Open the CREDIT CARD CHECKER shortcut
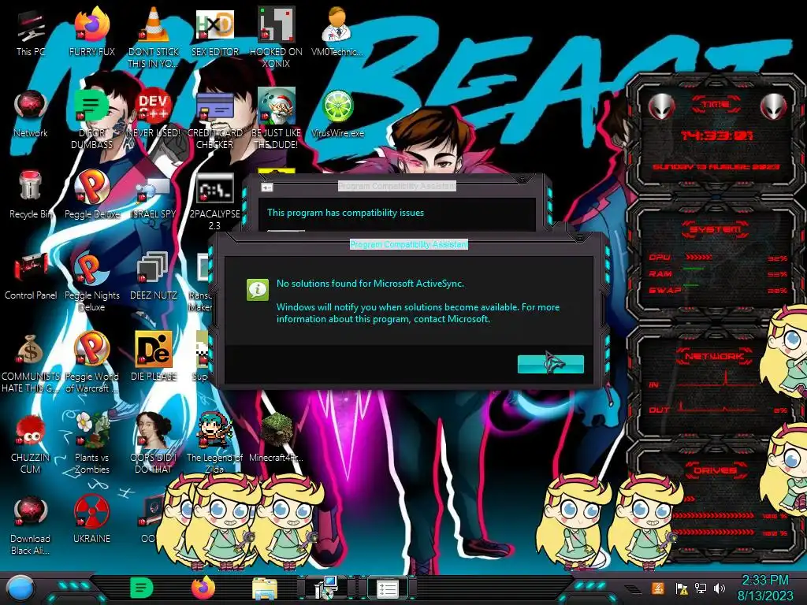Image resolution: width=807 pixels, height=605 pixels. [x=214, y=118]
